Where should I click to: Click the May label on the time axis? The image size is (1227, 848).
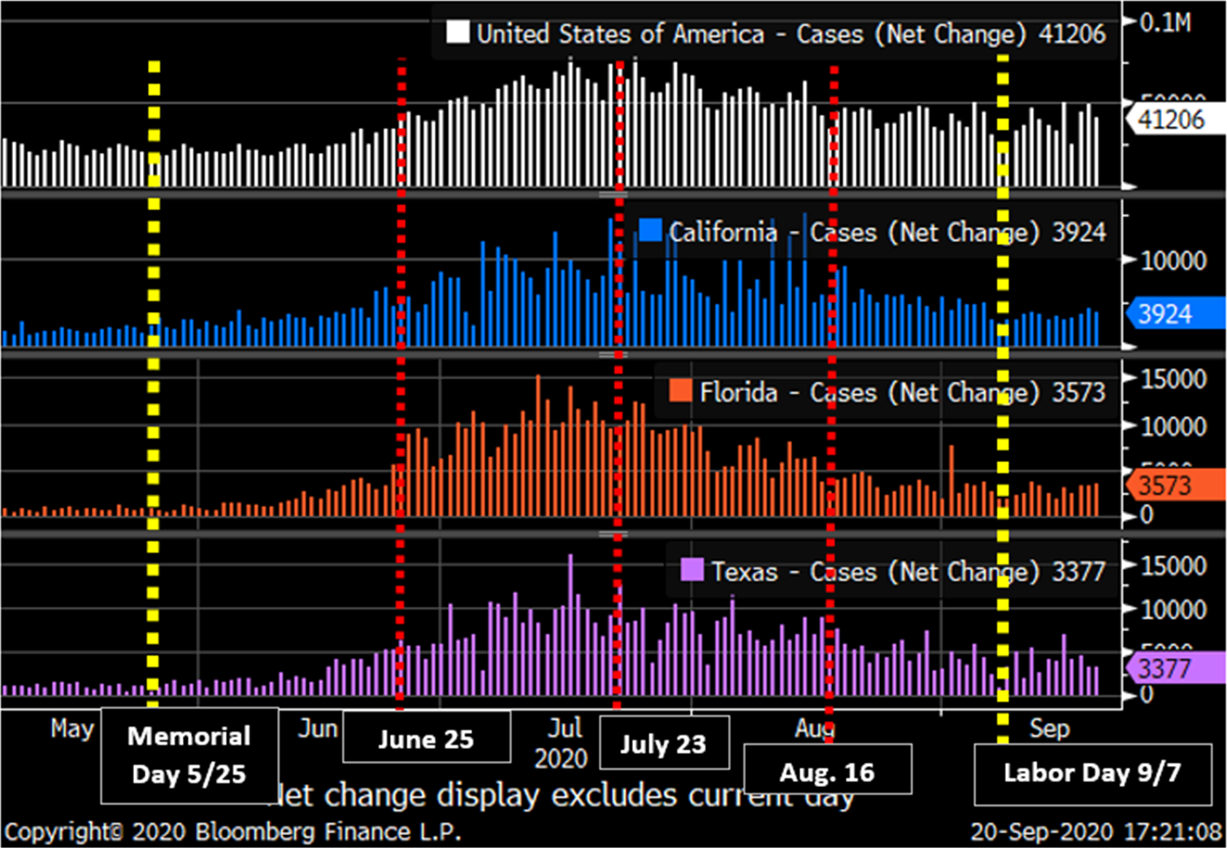point(72,728)
